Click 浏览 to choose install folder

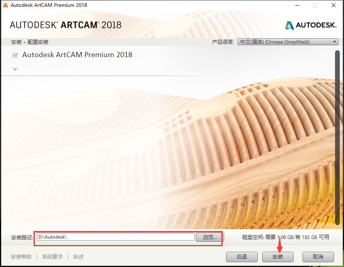tap(209, 237)
